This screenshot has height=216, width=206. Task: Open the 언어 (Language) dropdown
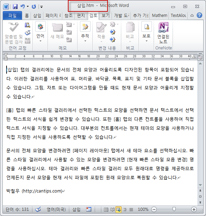coord(40,32)
